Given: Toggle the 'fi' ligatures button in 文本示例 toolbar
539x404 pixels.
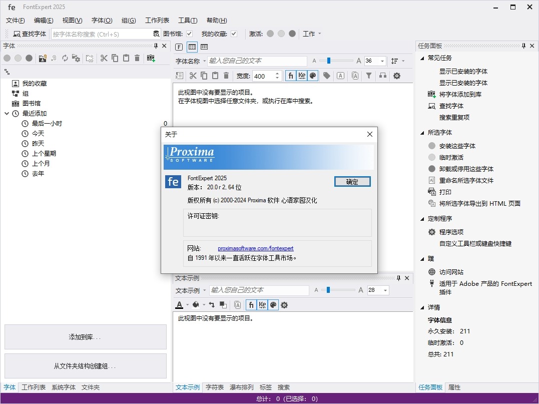Looking at the screenshot, I should [x=251, y=305].
